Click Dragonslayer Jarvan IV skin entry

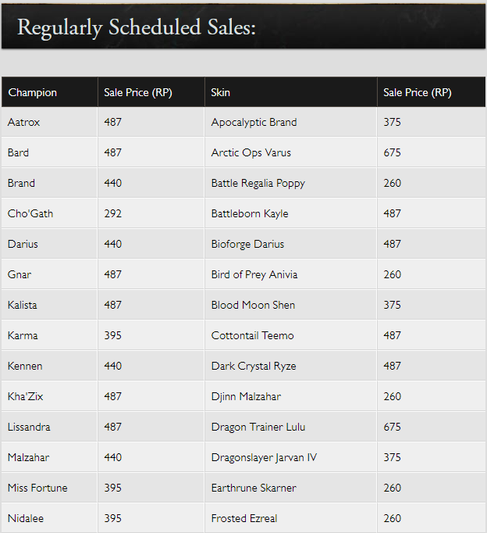pos(264,457)
